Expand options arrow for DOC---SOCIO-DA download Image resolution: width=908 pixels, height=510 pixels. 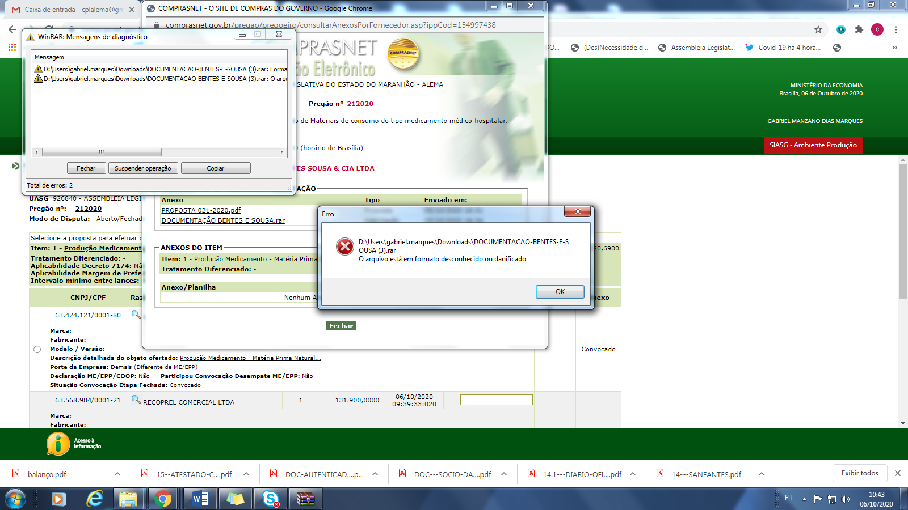point(504,474)
